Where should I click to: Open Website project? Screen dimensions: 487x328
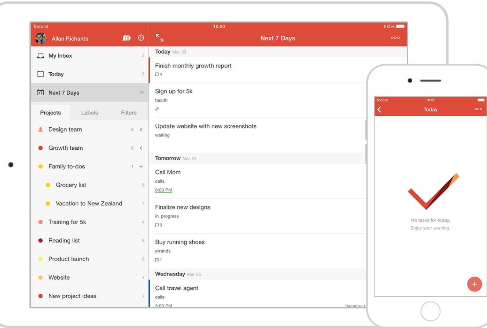90,278
